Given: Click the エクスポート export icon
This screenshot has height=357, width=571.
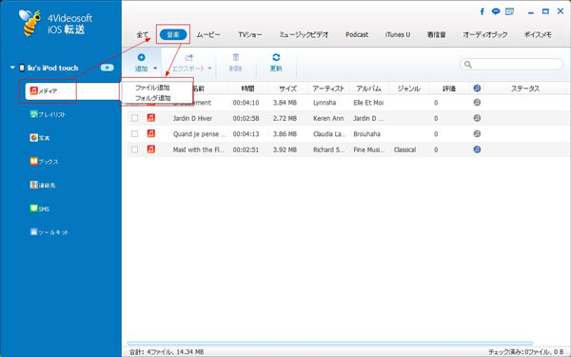Looking at the screenshot, I should click(188, 57).
